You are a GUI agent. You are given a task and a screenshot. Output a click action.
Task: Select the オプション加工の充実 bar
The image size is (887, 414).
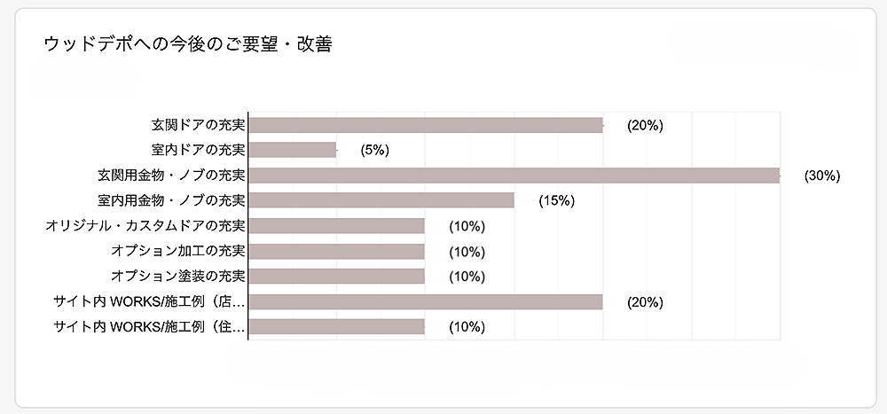(337, 251)
